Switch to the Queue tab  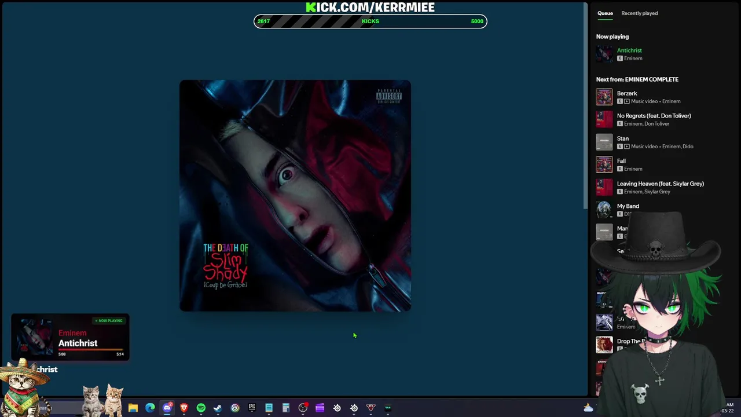605,13
